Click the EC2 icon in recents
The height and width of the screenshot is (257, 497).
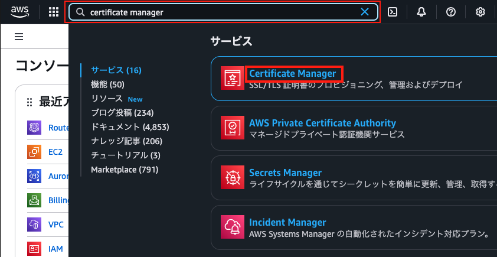34,152
